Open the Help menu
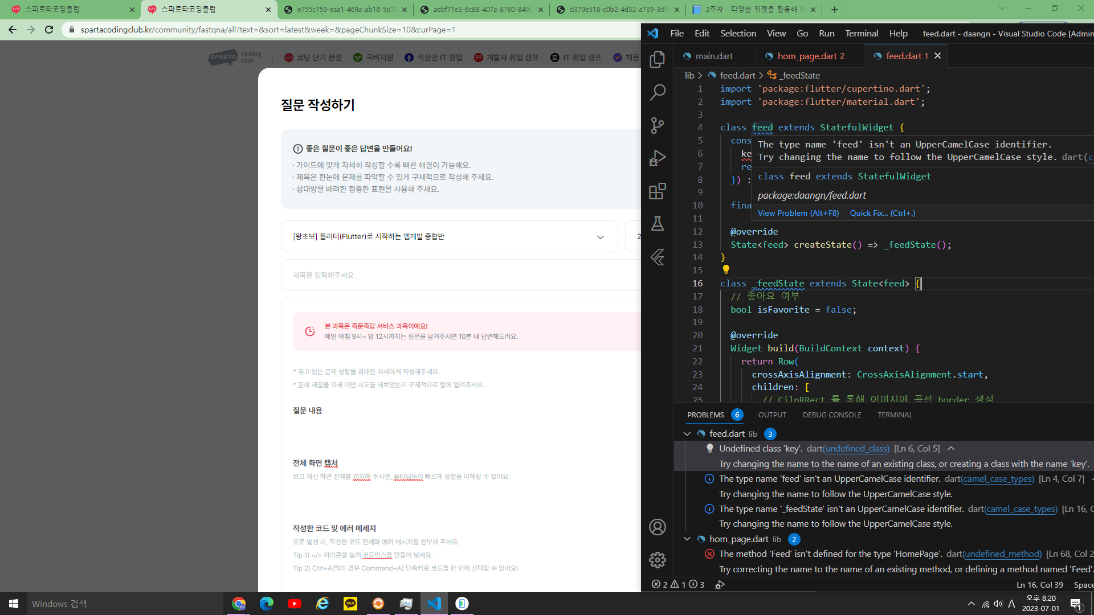The width and height of the screenshot is (1094, 615). point(898,34)
